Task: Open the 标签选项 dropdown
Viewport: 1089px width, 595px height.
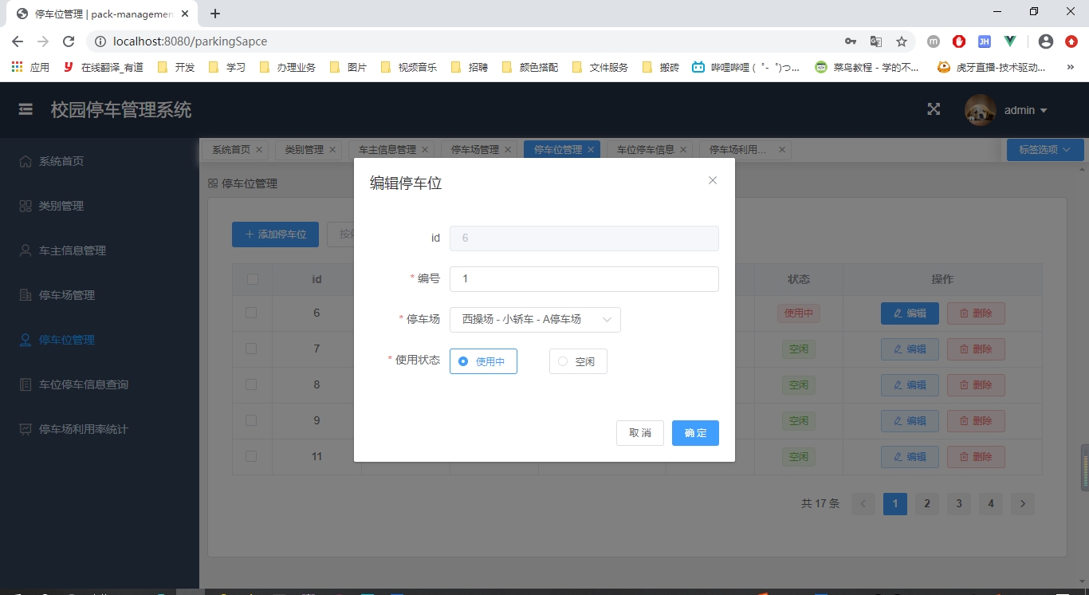Action: [x=1044, y=150]
